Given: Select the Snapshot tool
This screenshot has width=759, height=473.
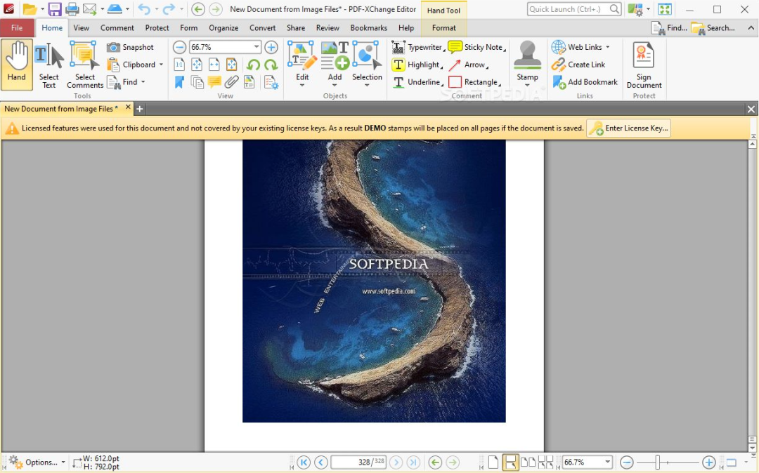Looking at the screenshot, I should pos(131,47).
